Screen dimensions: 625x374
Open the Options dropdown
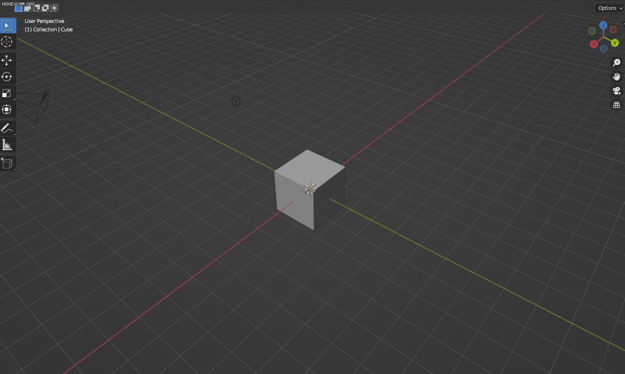(x=610, y=8)
